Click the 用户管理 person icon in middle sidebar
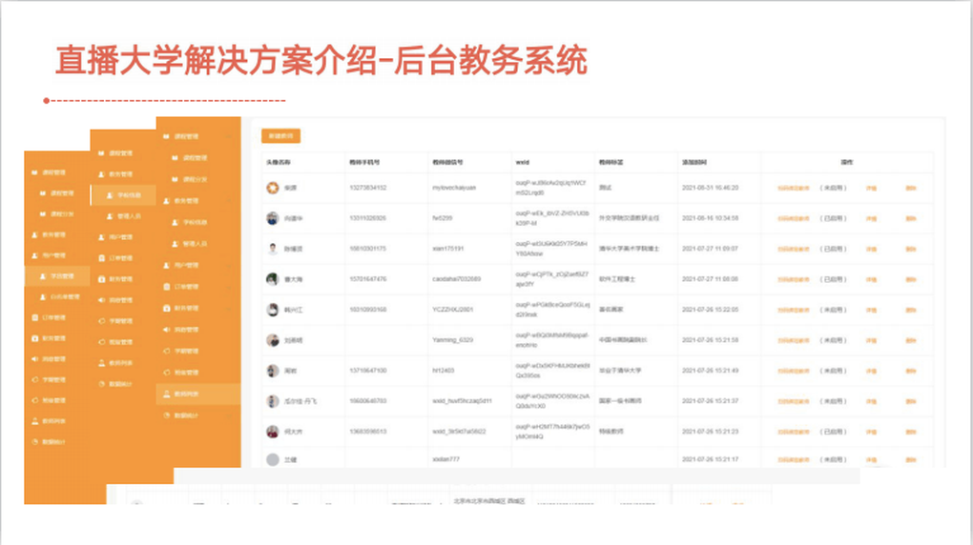 [x=101, y=237]
